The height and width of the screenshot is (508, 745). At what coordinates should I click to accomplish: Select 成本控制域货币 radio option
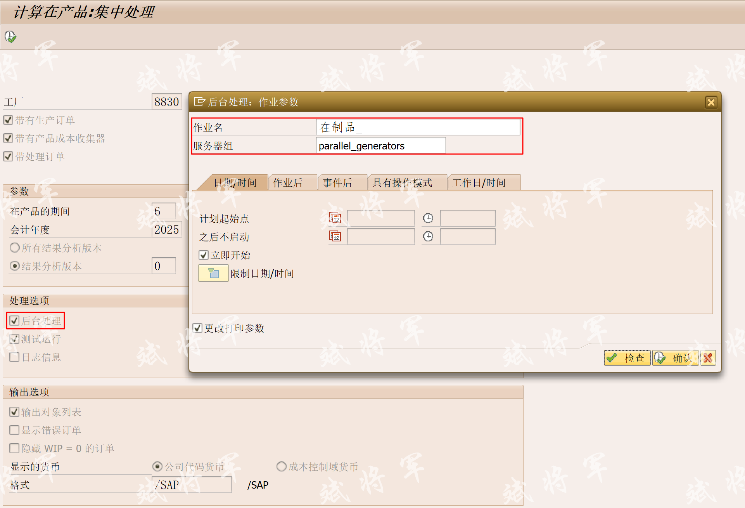(282, 466)
